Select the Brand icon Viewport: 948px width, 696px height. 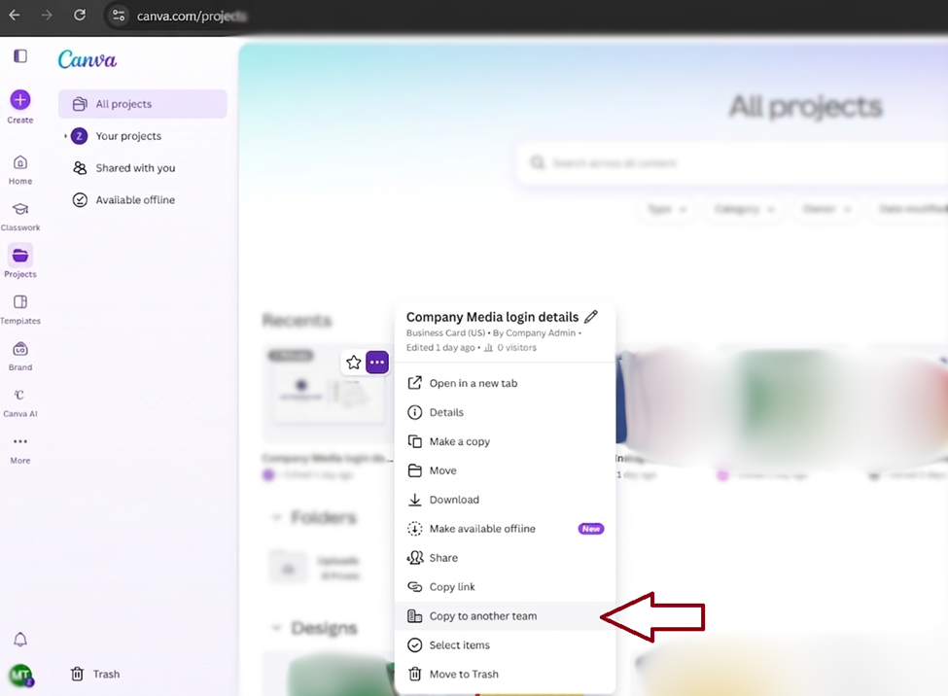coord(19,352)
